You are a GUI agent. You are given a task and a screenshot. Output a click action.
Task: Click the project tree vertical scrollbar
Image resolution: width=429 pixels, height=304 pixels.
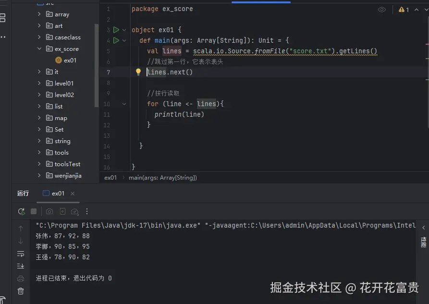tap(96, 66)
